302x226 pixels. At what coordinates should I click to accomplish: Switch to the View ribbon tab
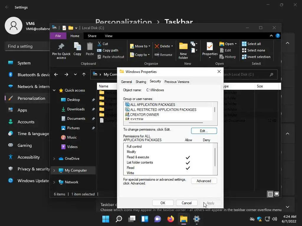coord(109,36)
